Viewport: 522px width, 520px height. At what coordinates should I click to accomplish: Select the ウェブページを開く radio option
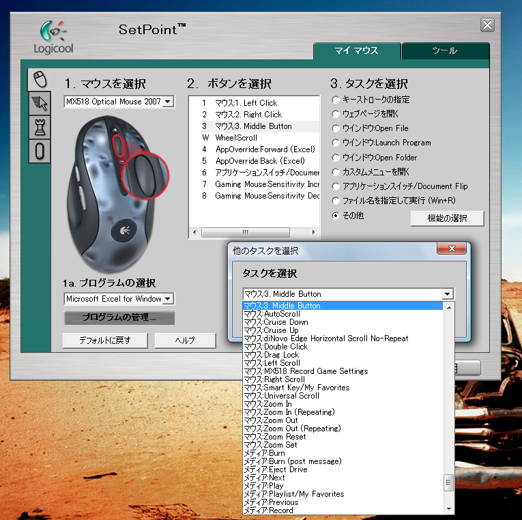[x=336, y=114]
